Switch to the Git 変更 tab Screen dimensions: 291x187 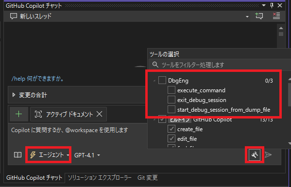coord(148,178)
